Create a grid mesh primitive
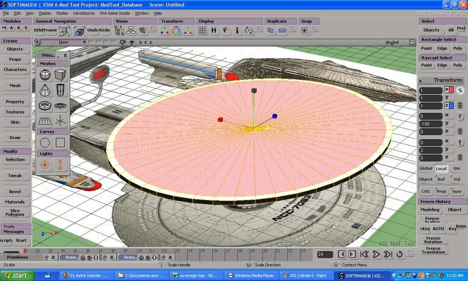 tap(45, 121)
